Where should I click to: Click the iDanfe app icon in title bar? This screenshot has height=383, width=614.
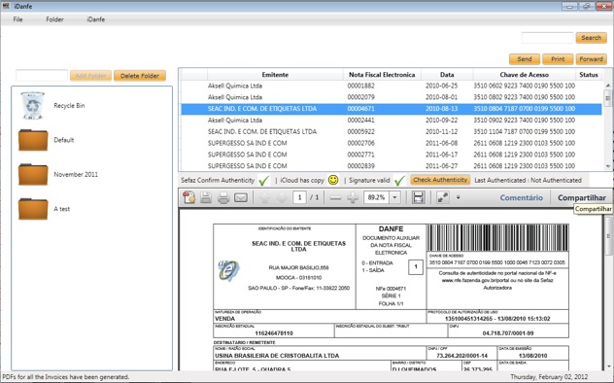tap(6, 6)
